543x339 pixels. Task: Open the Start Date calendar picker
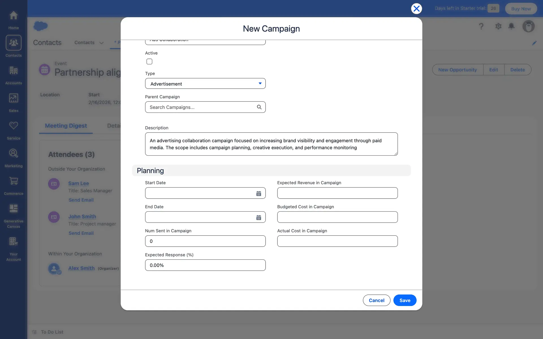258,194
